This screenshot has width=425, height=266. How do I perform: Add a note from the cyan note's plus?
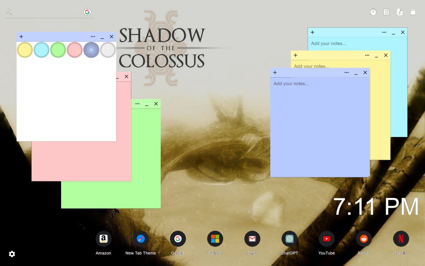point(312,32)
